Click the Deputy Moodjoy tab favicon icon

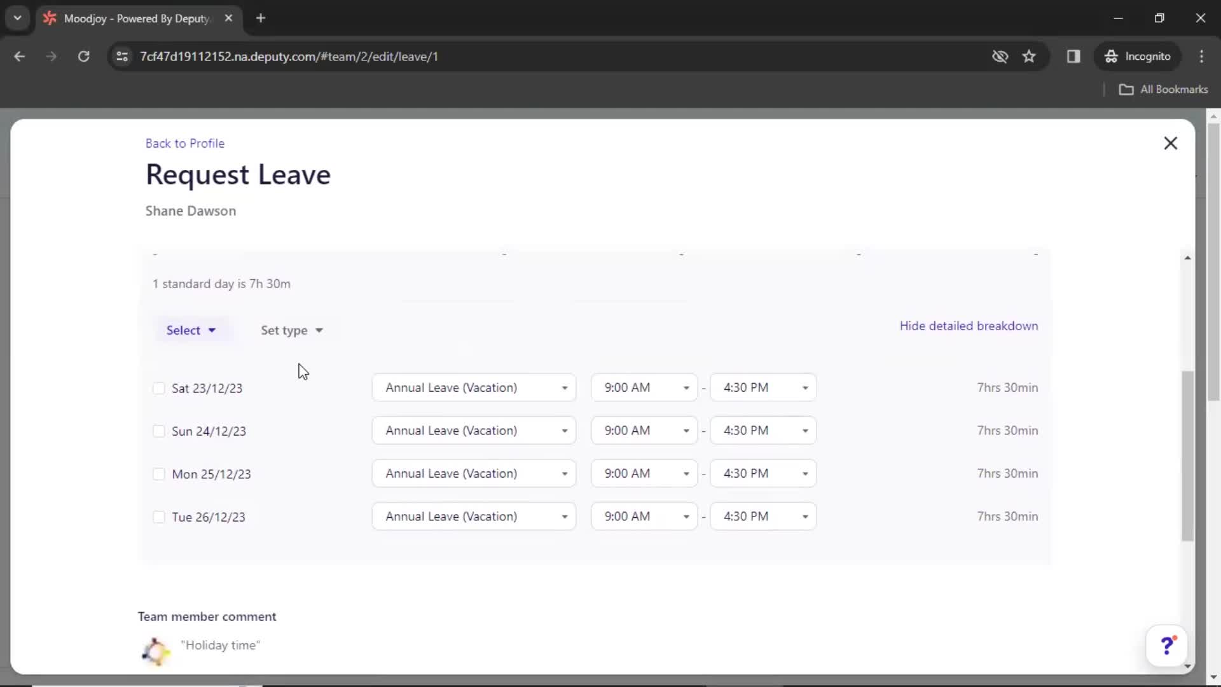coord(51,18)
